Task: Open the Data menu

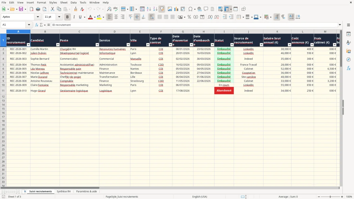Action: 73,2
